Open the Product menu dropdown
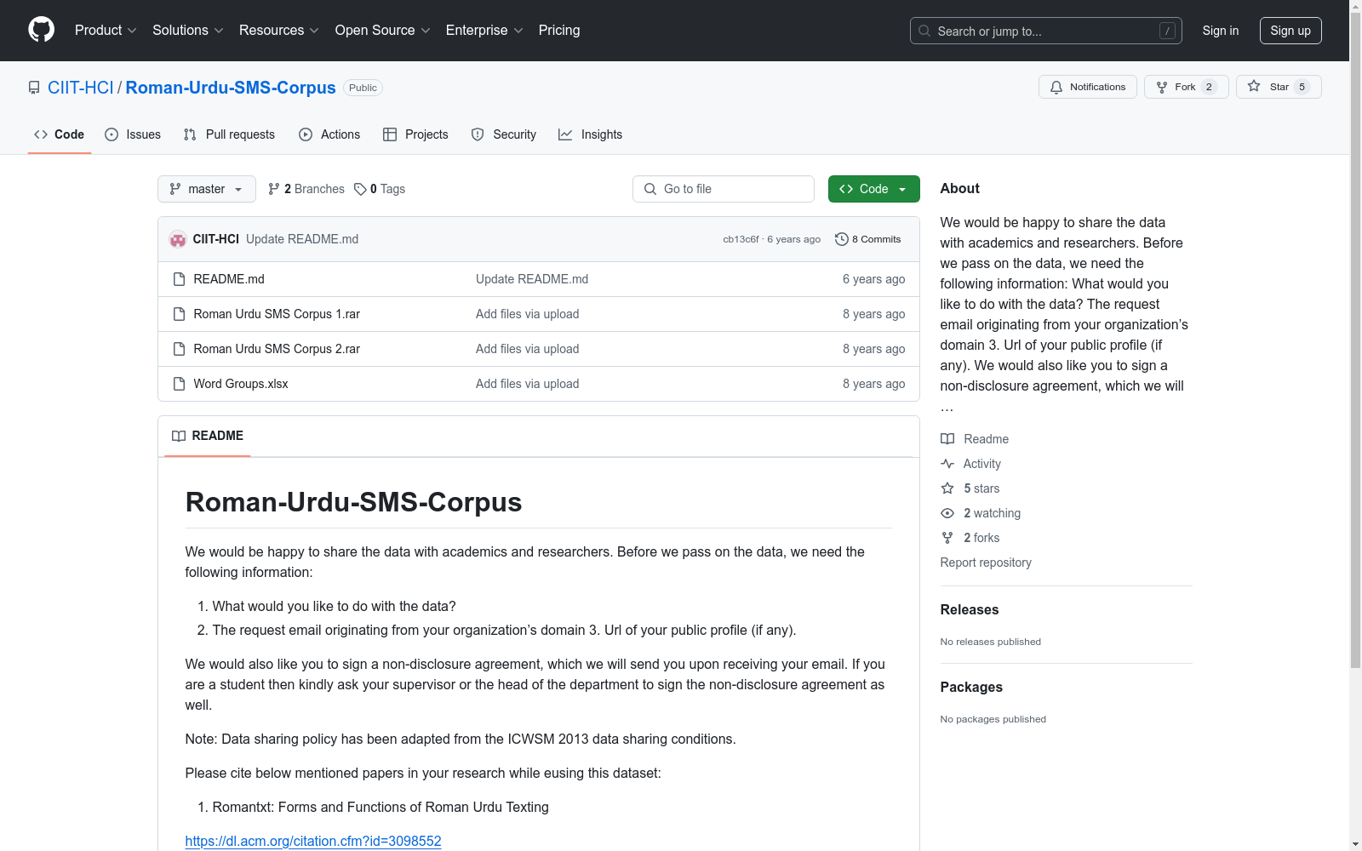 (x=106, y=31)
